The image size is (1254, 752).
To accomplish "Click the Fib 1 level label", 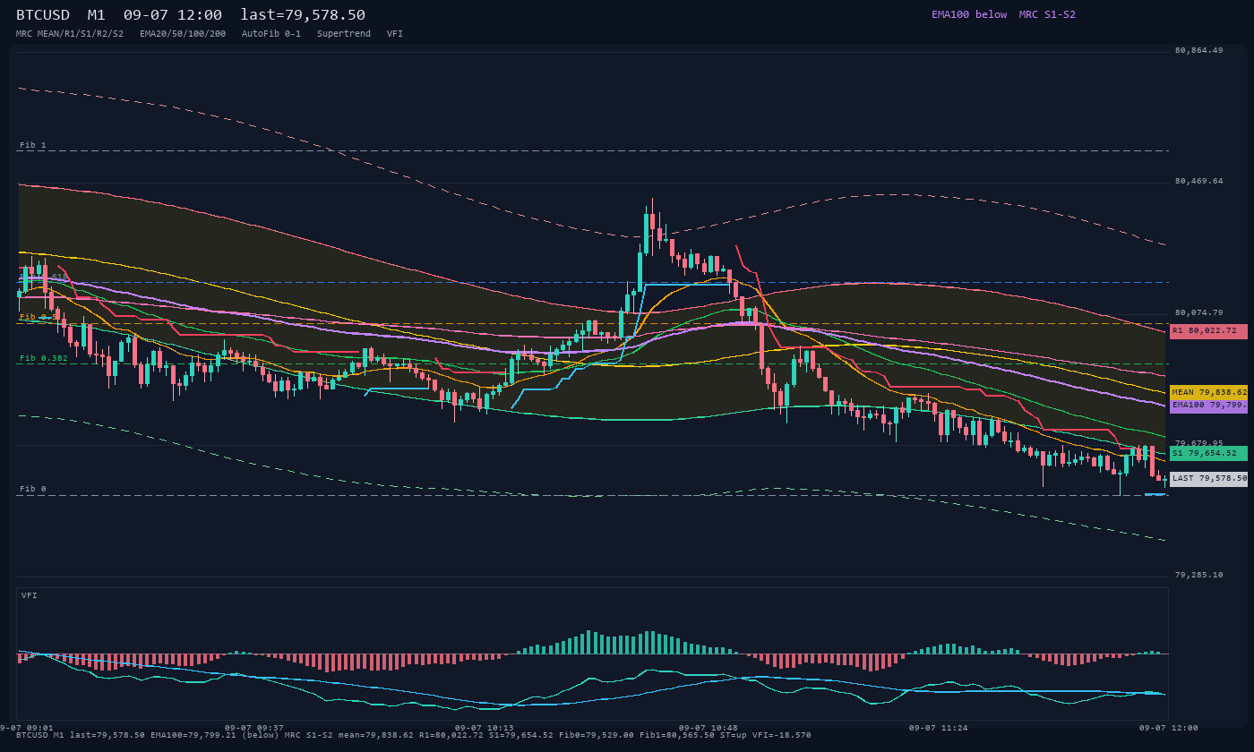I will [x=33, y=145].
